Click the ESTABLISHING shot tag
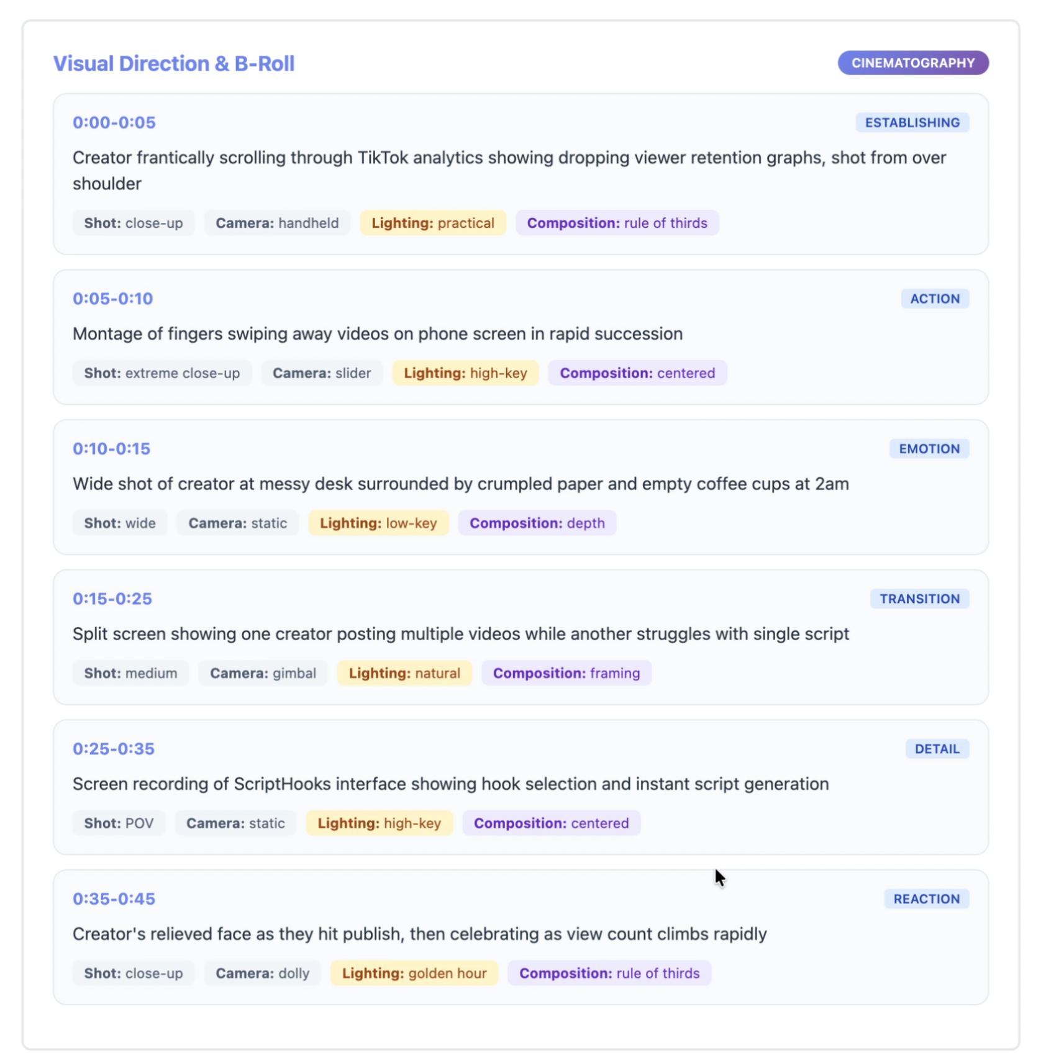Viewport: 1046px width, 1063px height. tap(911, 122)
